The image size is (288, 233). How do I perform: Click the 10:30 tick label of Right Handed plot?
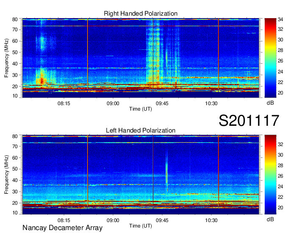pyautogui.click(x=211, y=103)
